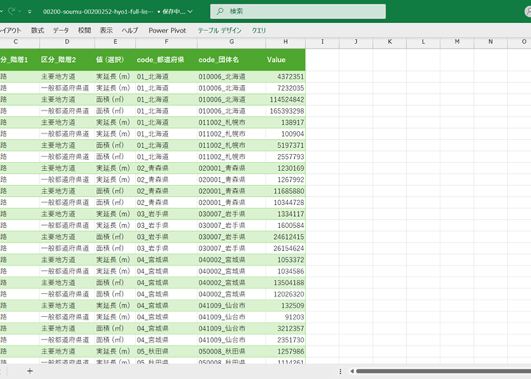Open the Quick Access Toolbar customize dropdown
Screen dimensions: 531x379
click(30, 11)
